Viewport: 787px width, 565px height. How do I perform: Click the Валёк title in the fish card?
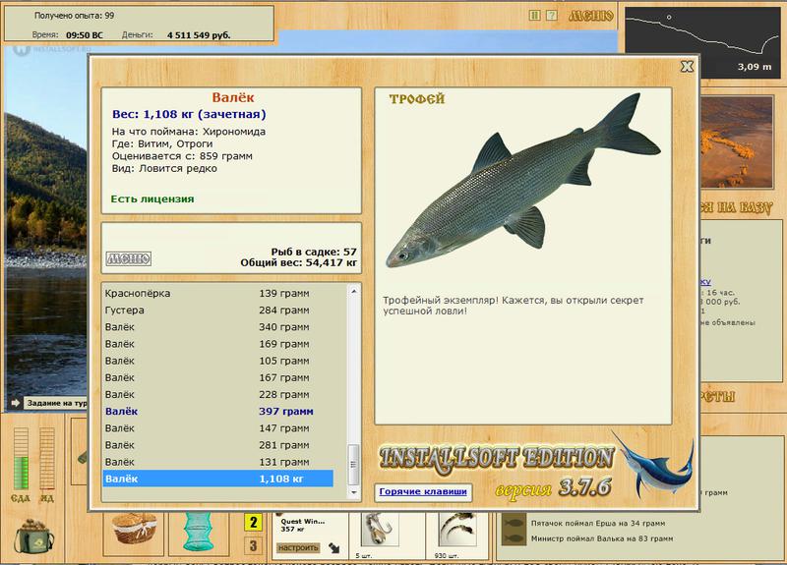(233, 97)
